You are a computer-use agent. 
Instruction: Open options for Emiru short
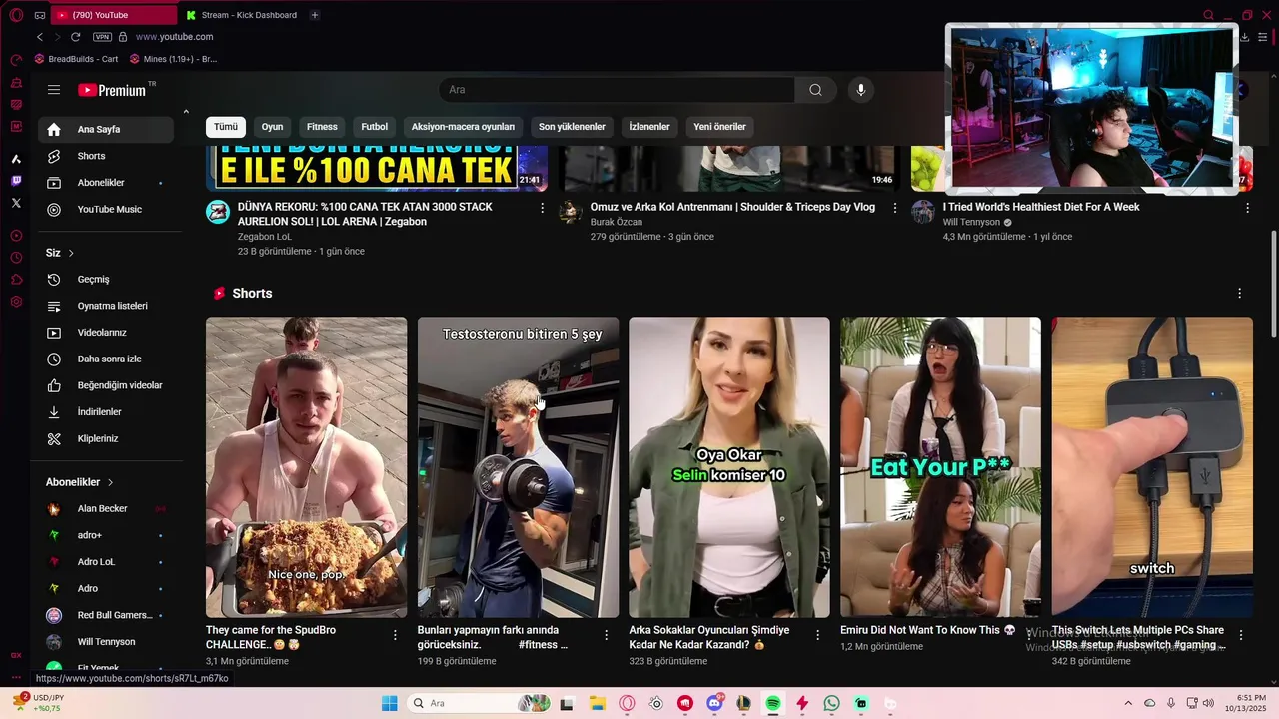(x=1029, y=635)
